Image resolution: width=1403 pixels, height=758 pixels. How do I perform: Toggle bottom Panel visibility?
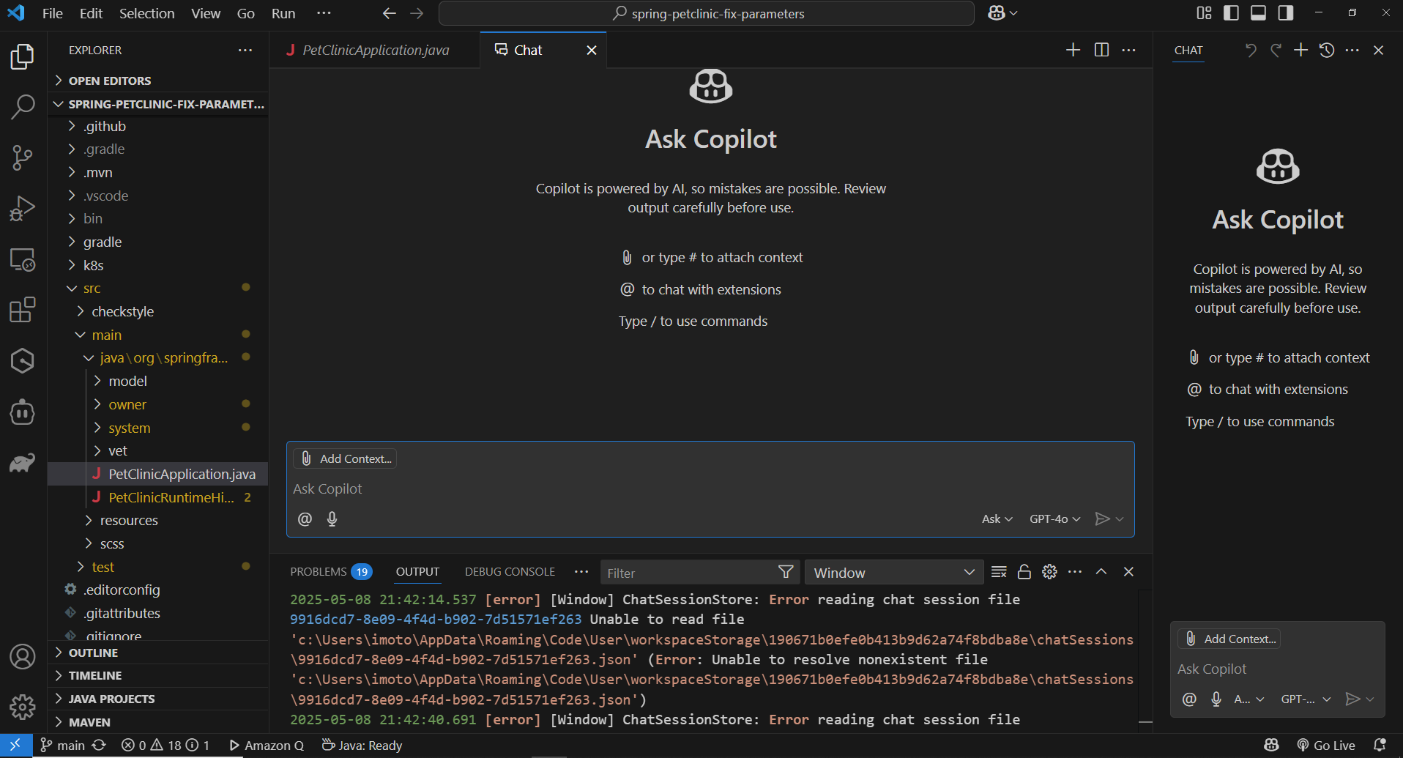1258,13
